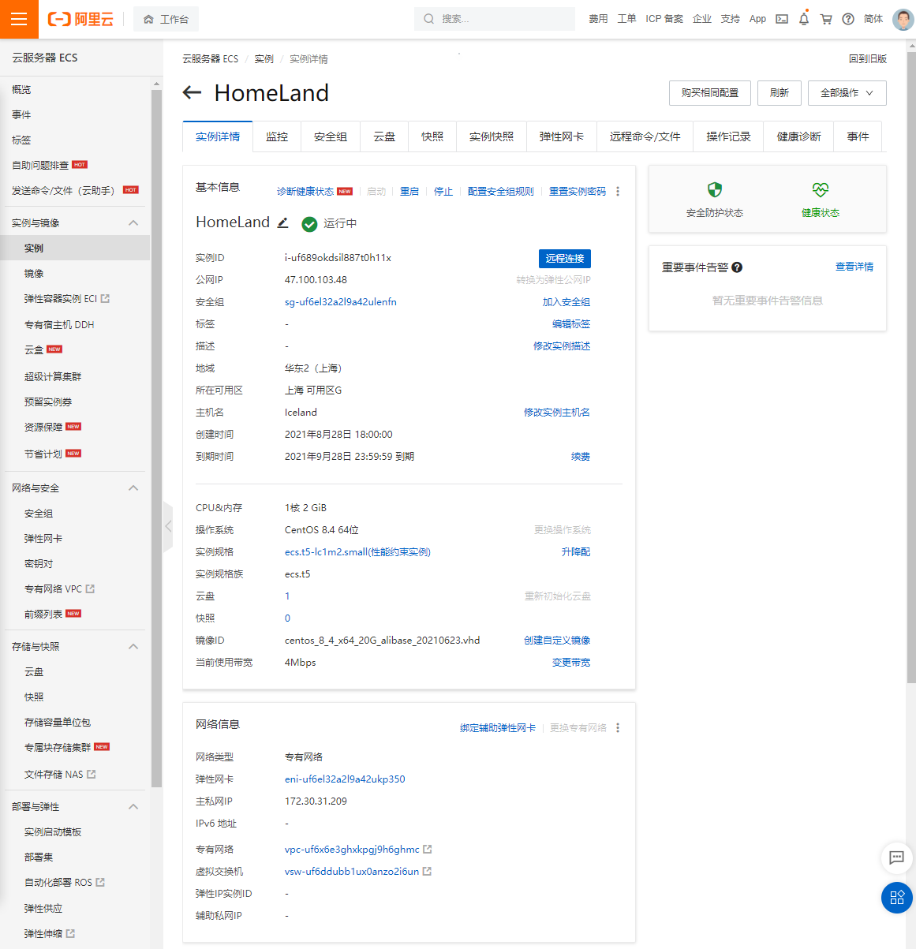The width and height of the screenshot is (916, 949).
Task: Click the 刷新 refresh button
Action: 780,92
